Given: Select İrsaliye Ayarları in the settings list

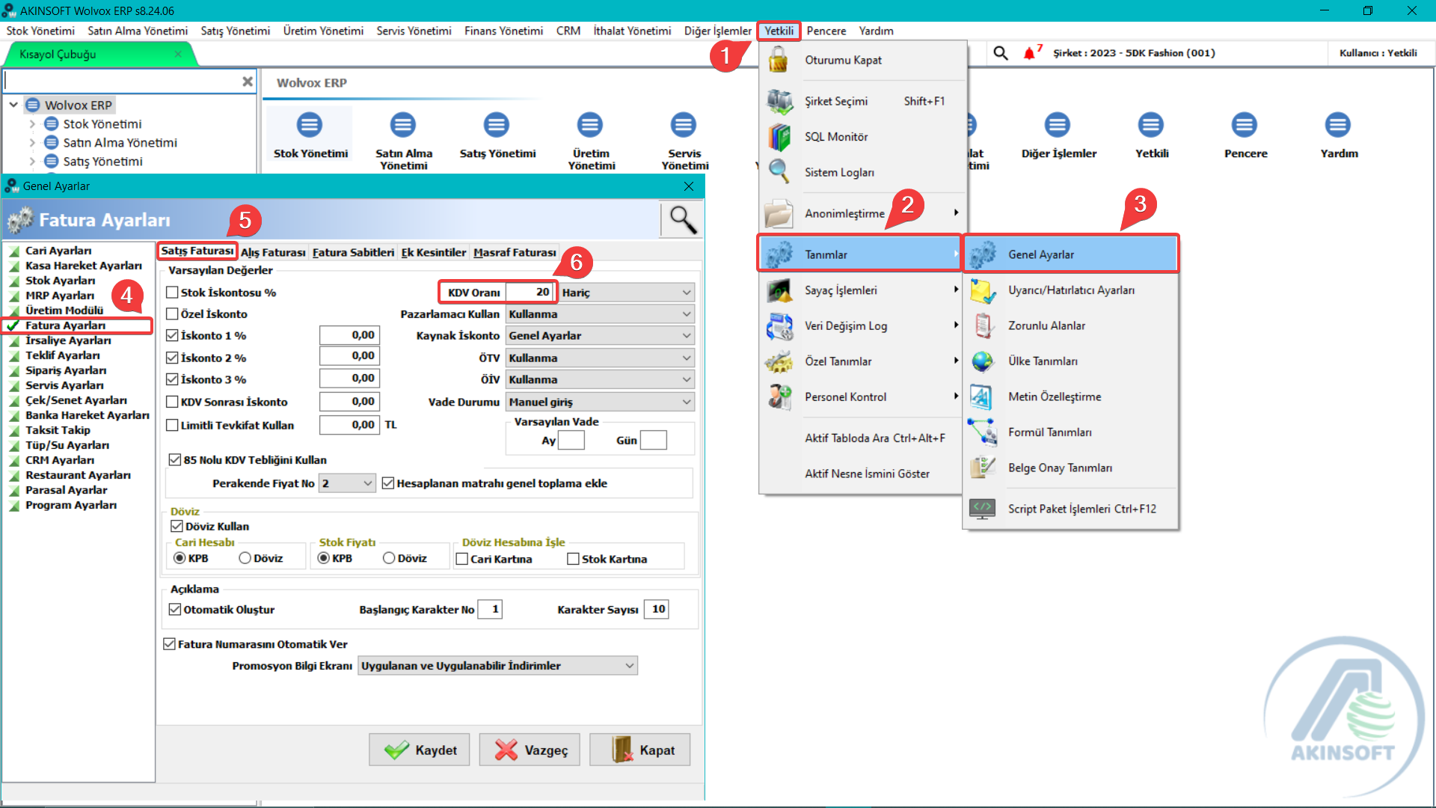Looking at the screenshot, I should 68,340.
